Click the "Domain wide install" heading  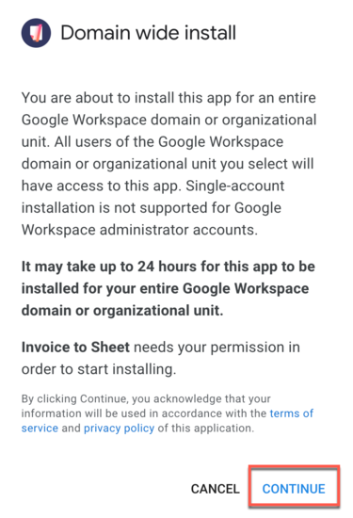coord(149,33)
